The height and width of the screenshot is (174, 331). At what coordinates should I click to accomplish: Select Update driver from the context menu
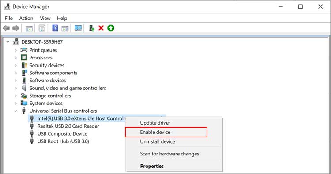(155, 123)
